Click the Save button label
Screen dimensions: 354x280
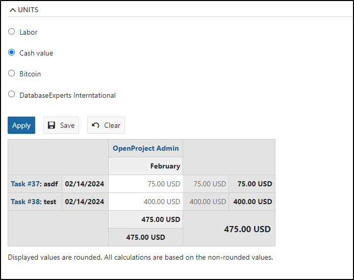click(x=67, y=125)
